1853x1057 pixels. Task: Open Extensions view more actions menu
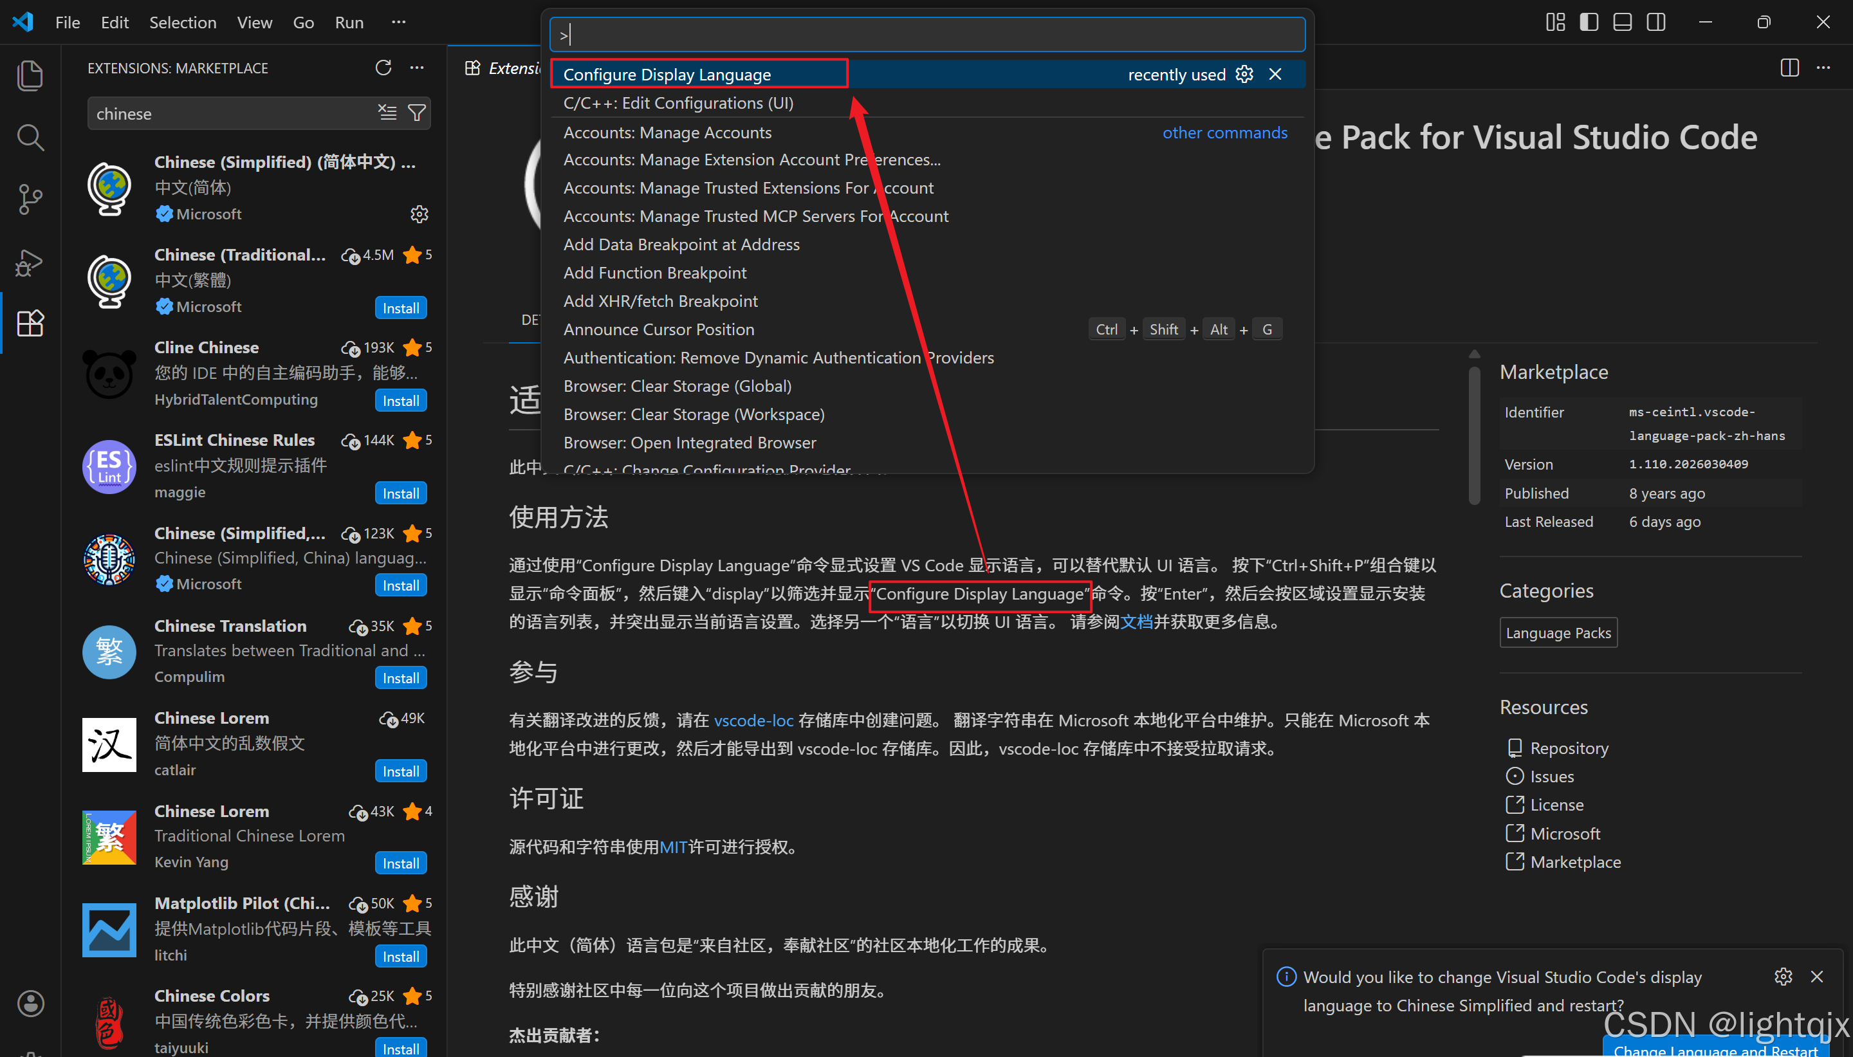click(417, 68)
